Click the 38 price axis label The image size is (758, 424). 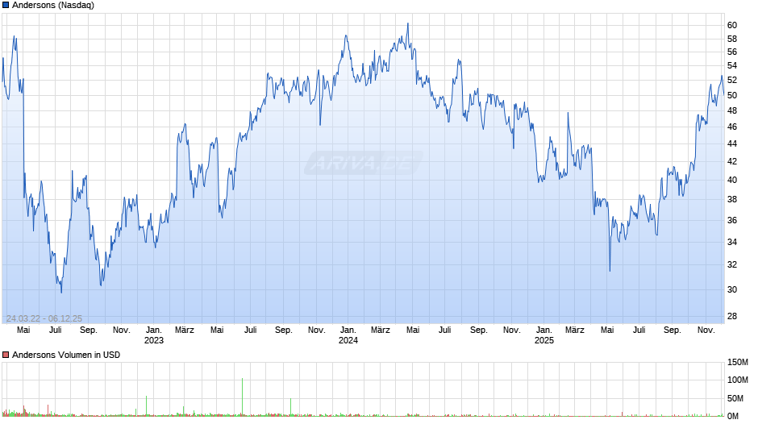click(x=732, y=200)
